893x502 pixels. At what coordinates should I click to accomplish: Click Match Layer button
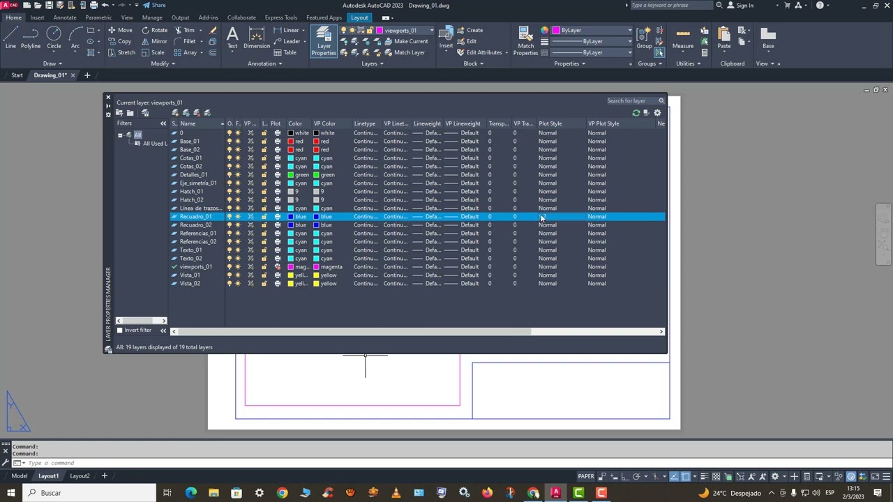pos(404,52)
